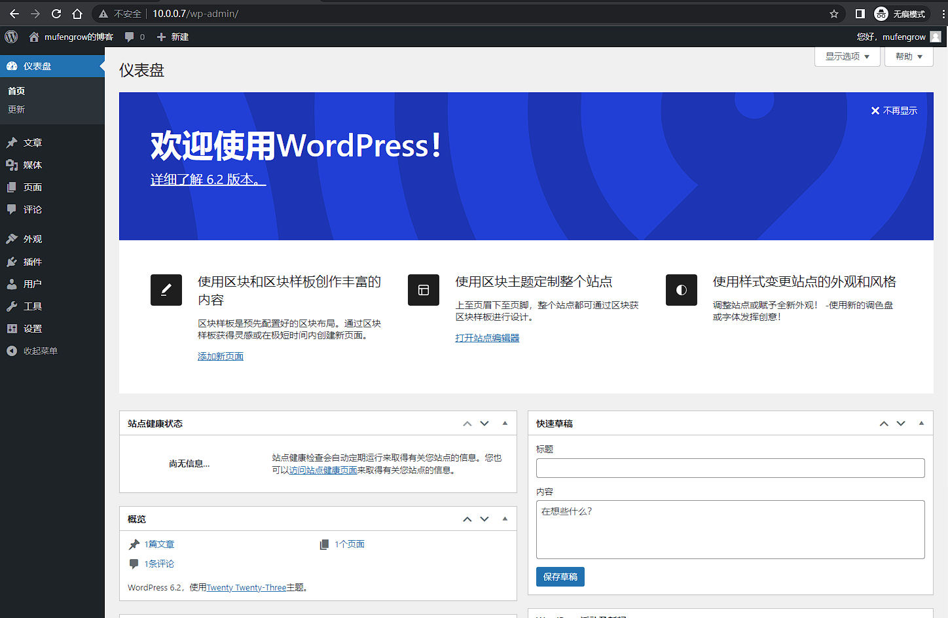Screen dimensions: 948x618
Task: Open the 设置 settings menu
Action: [52, 329]
